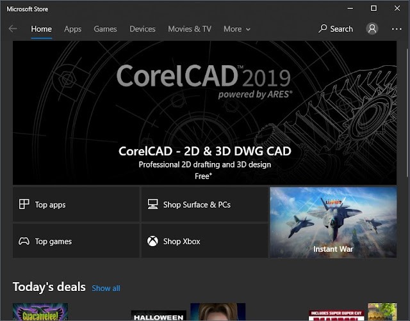Image resolution: width=410 pixels, height=321 pixels.
Task: Click the More menu label
Action: click(233, 29)
